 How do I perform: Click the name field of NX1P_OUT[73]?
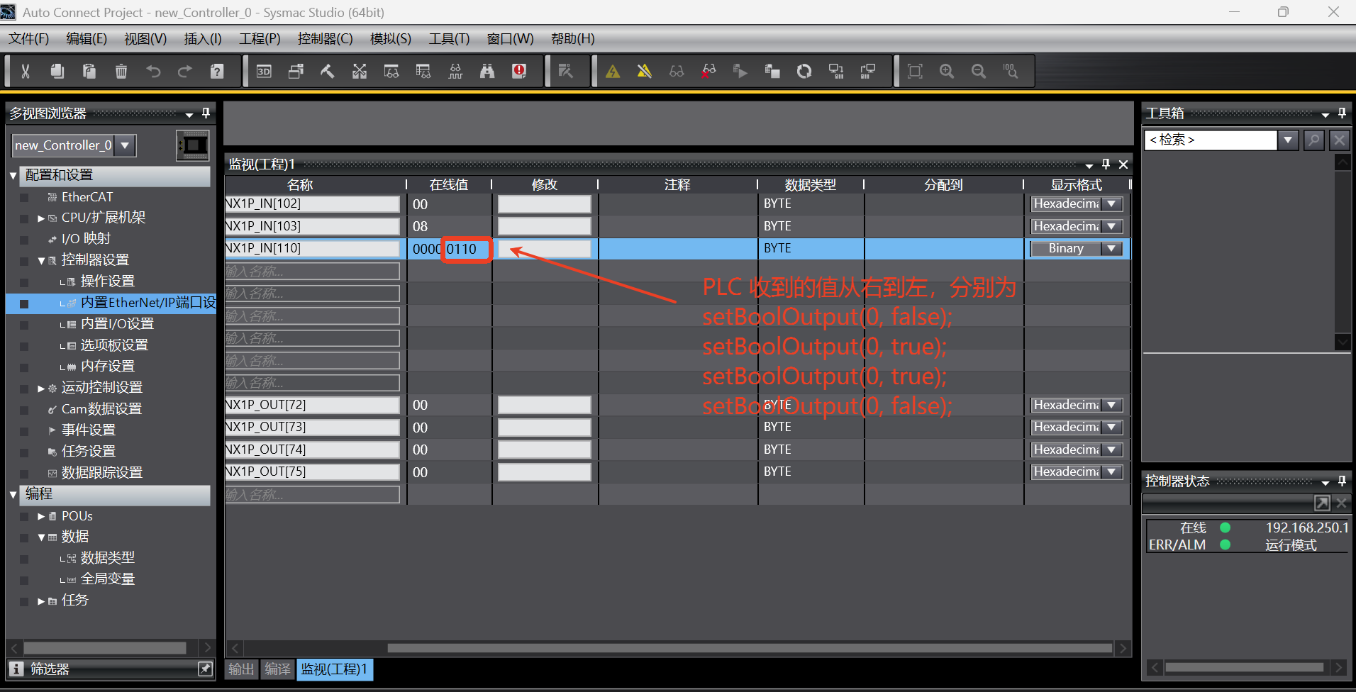point(312,427)
